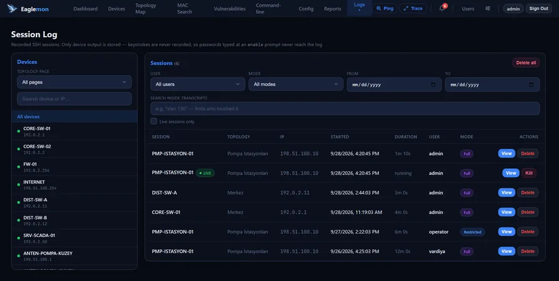Delete the operator user's session
Viewport: 559px width, 281px height.
click(x=527, y=231)
